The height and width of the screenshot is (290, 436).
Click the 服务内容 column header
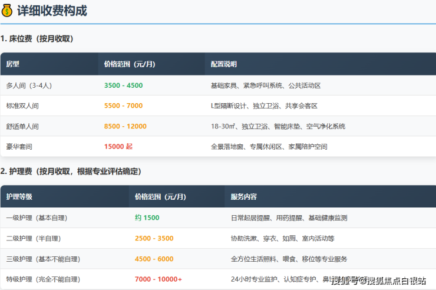[x=244, y=197]
